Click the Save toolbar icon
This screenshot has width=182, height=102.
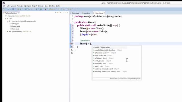pos(9,9)
